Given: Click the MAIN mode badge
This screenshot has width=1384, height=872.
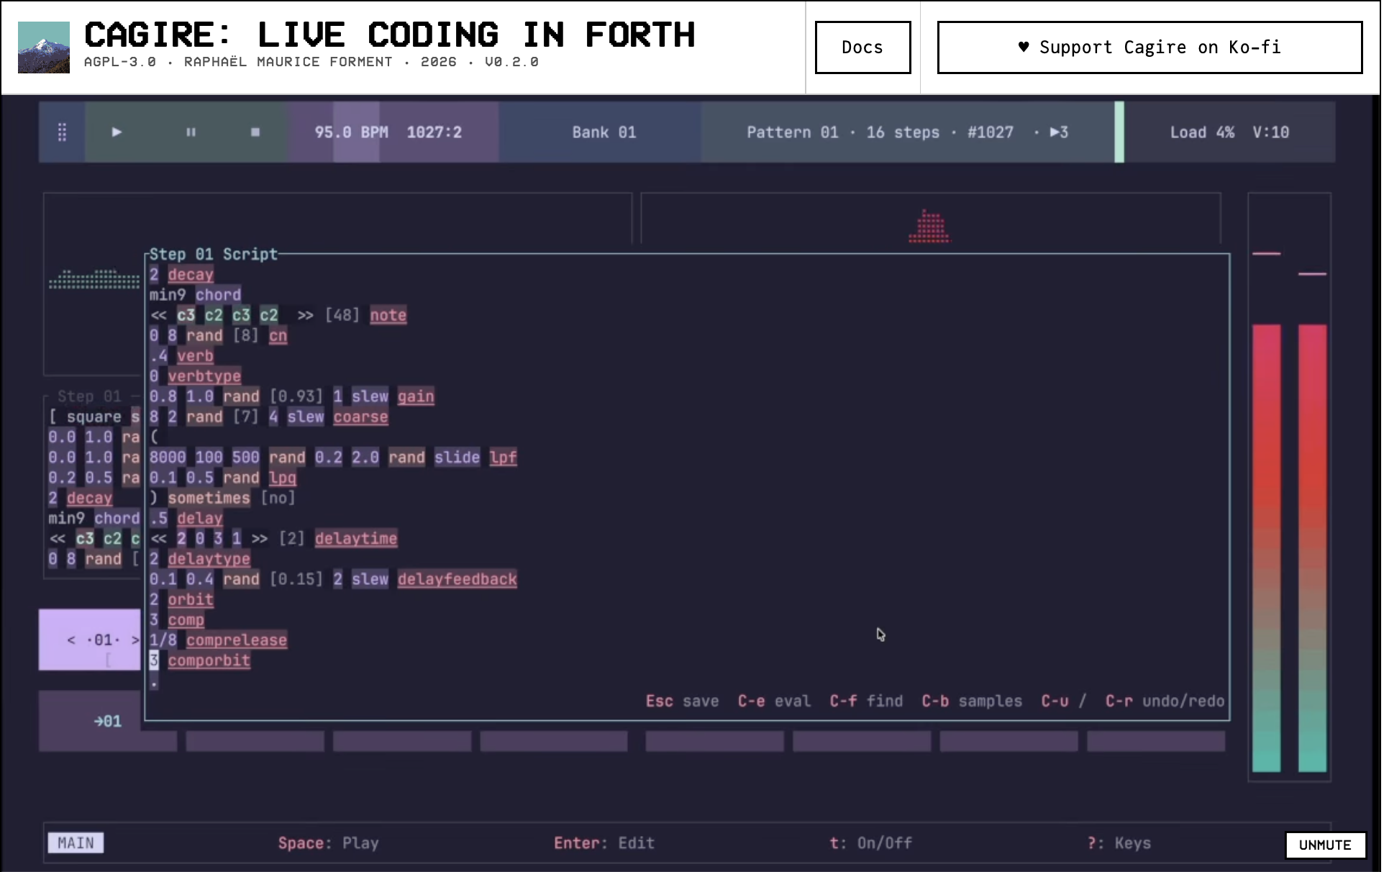Looking at the screenshot, I should coord(76,843).
